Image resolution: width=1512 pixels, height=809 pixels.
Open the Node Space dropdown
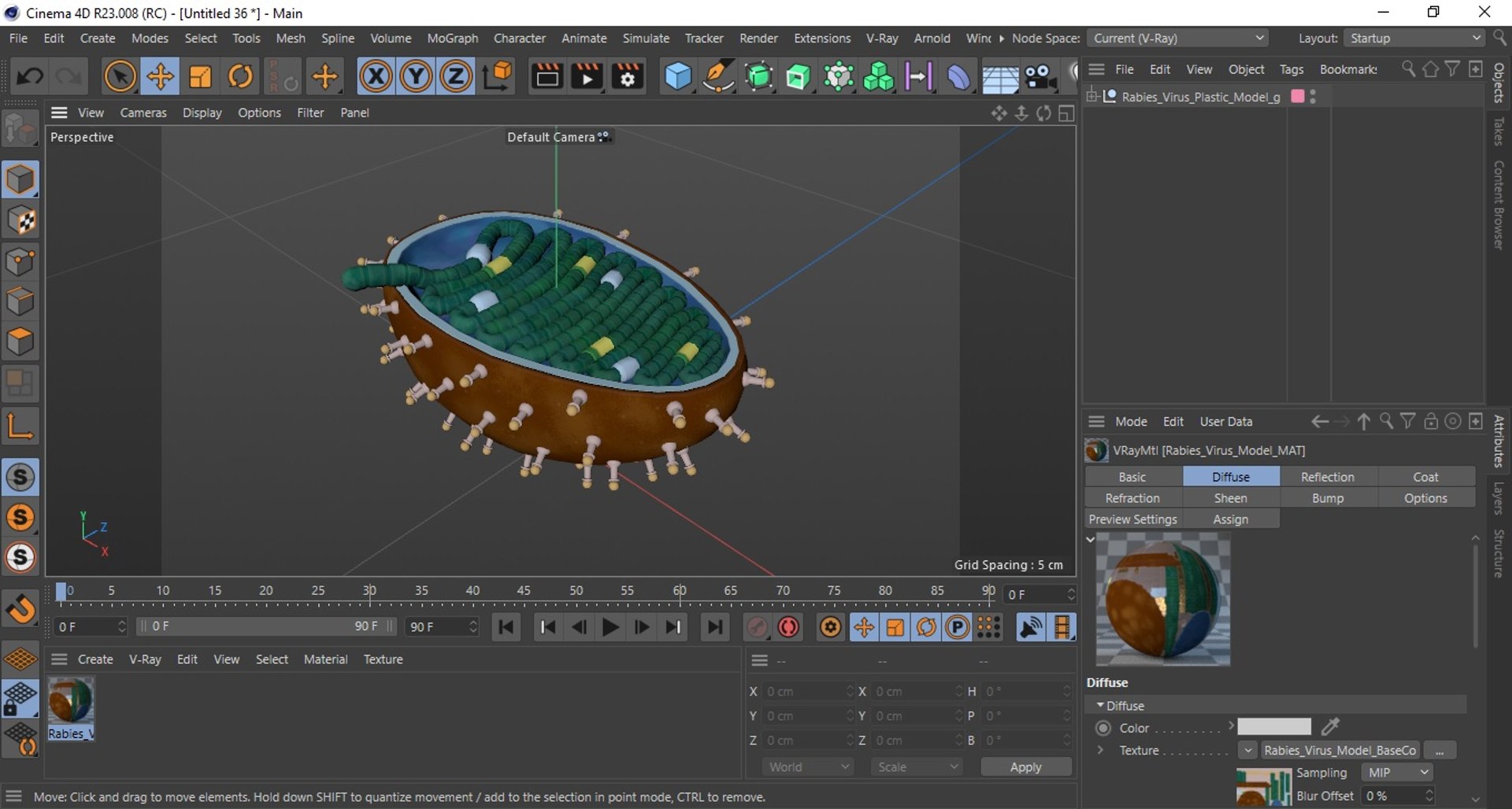[x=1178, y=38]
